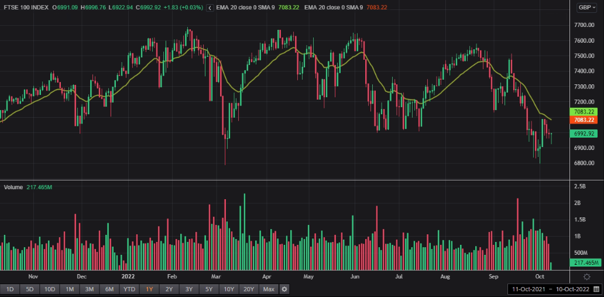This screenshot has width=604, height=297.
Task: Choose the 3Y range button
Action: coord(188,289)
